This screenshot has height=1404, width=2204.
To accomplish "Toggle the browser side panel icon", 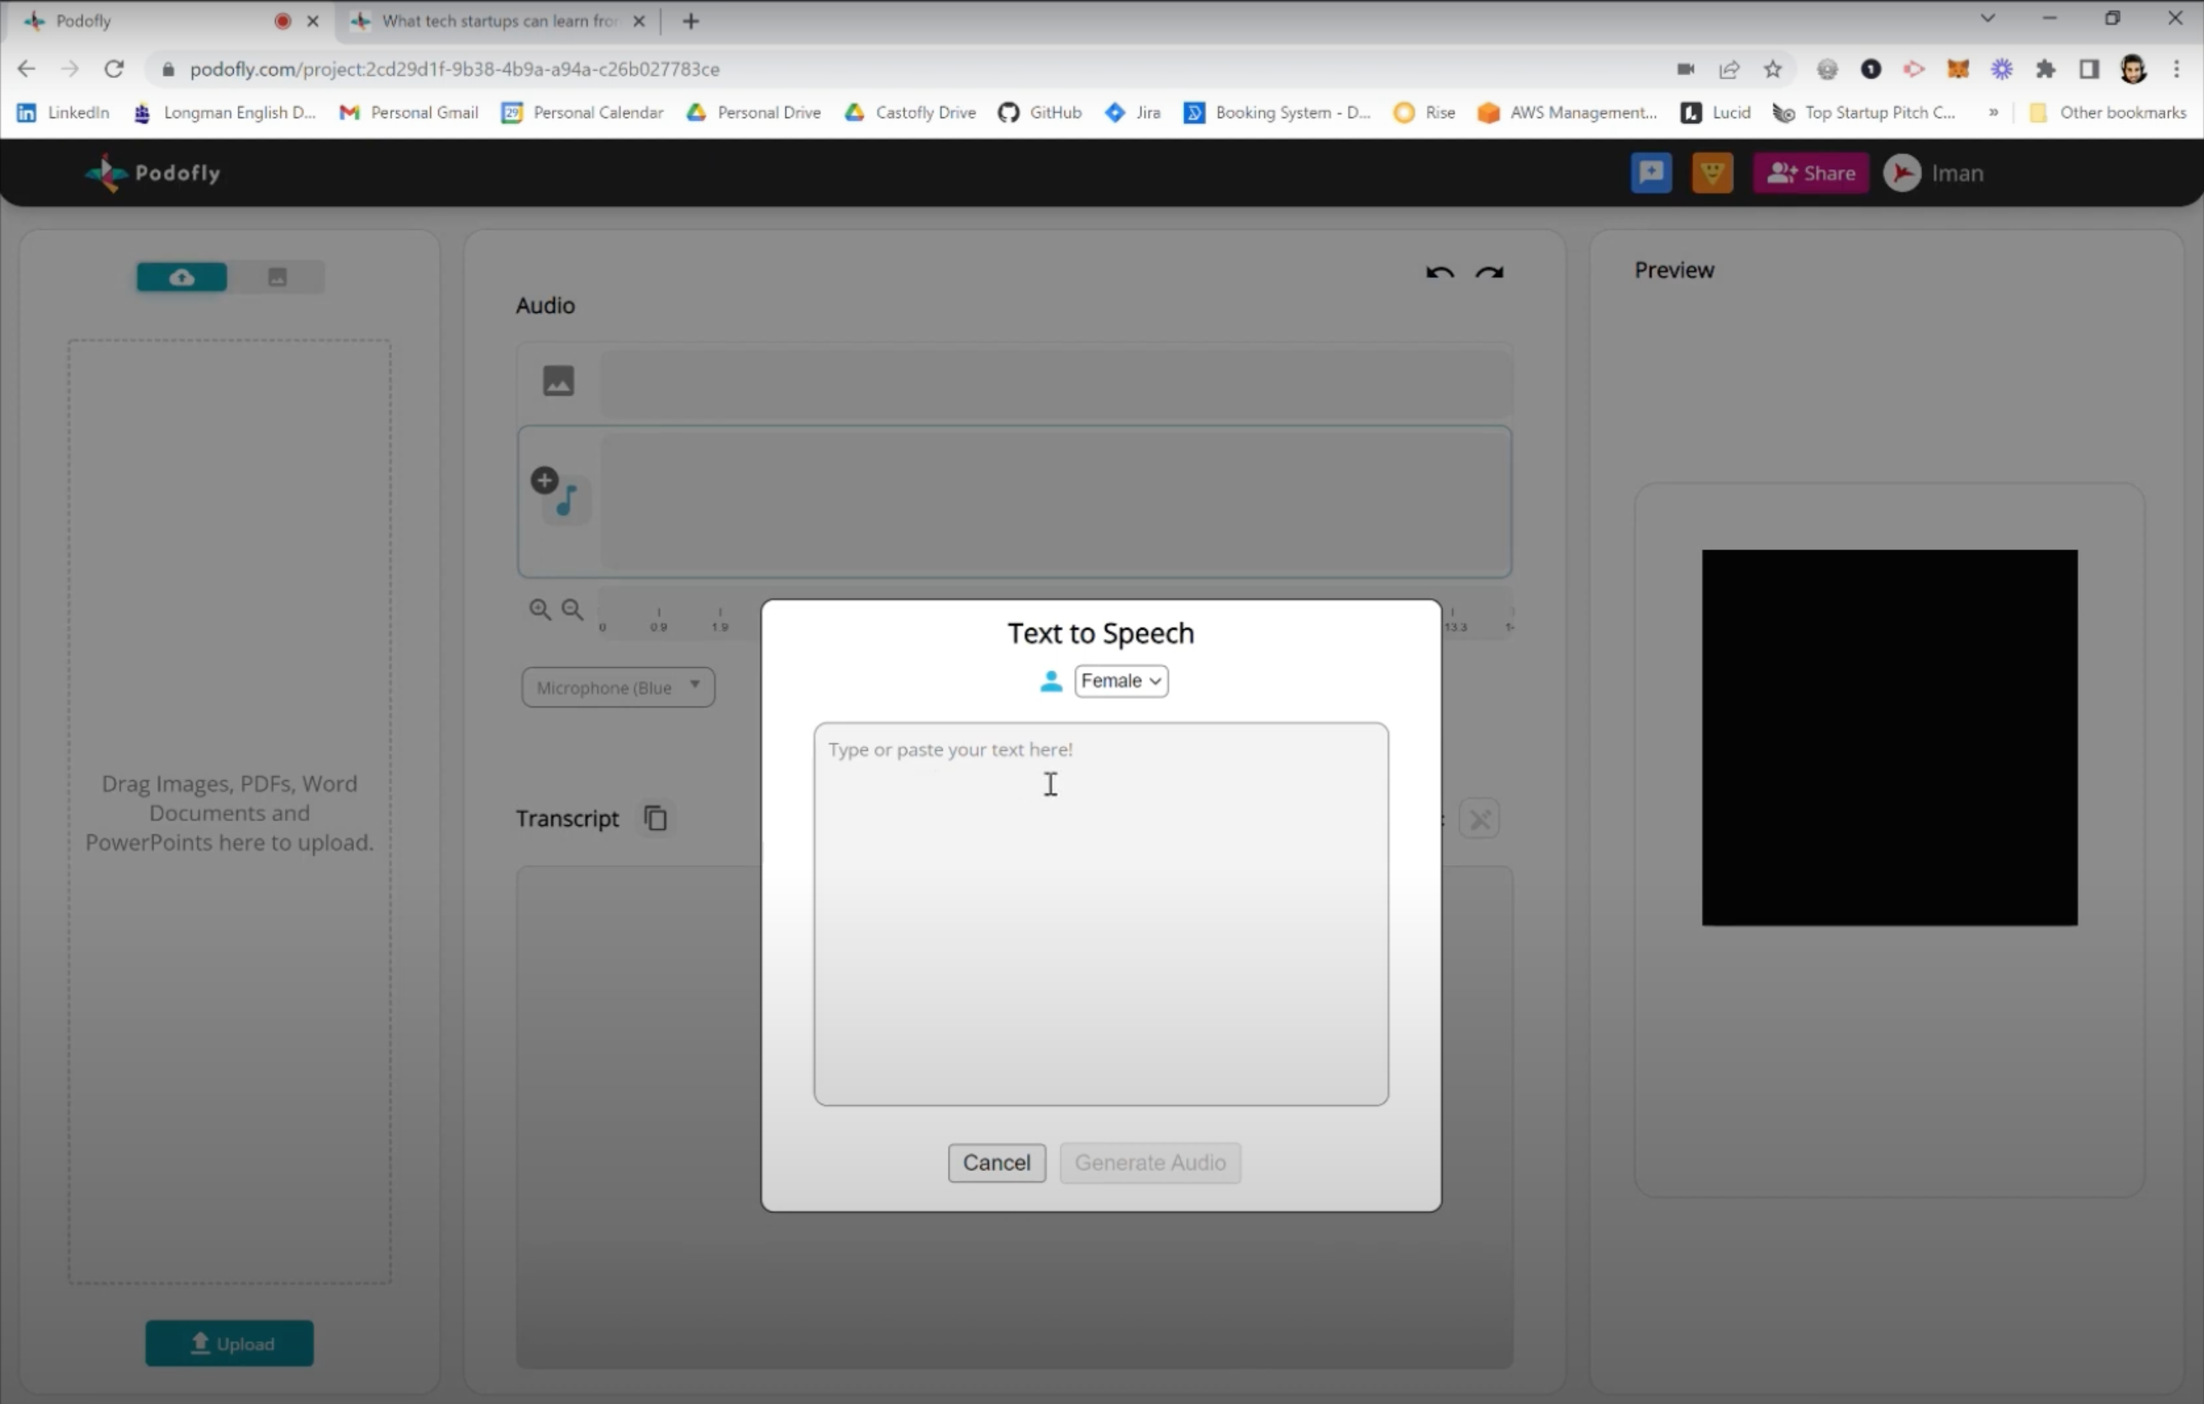I will pyautogui.click(x=2090, y=68).
